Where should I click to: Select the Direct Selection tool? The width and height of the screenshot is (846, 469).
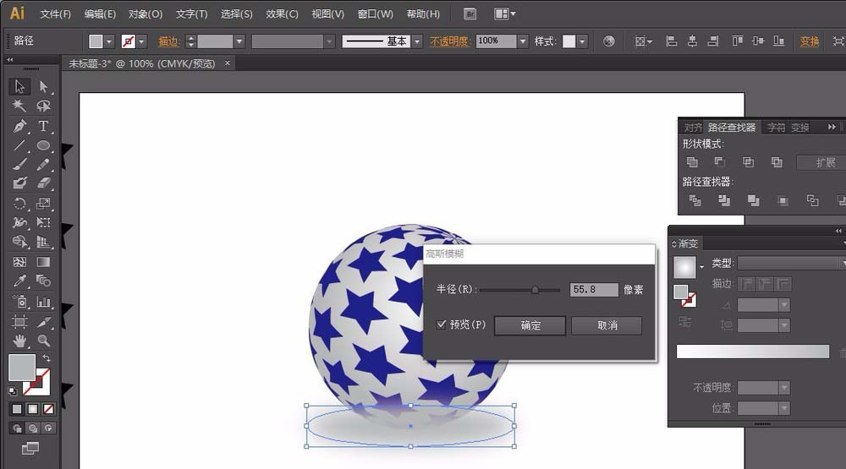43,86
